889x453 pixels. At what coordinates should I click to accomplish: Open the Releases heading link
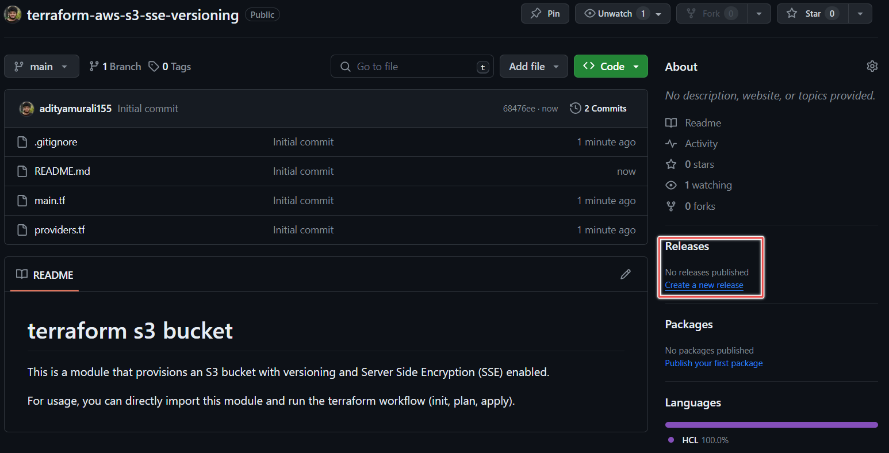click(687, 246)
